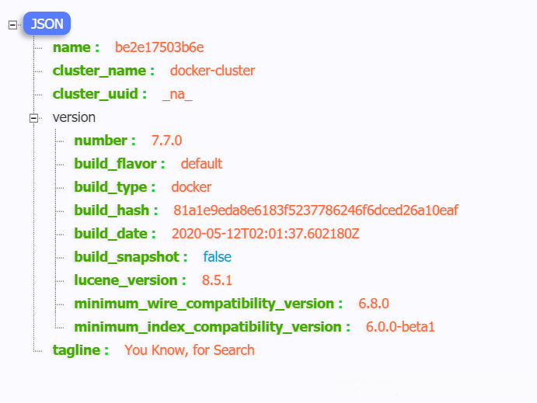Click the be2e17503b6e name value

pyautogui.click(x=159, y=47)
